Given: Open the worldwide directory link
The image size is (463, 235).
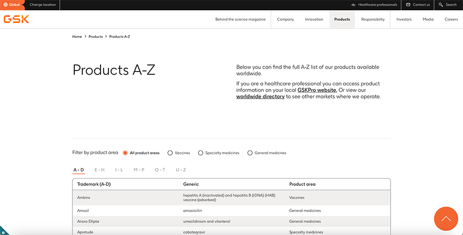Looking at the screenshot, I should click(x=260, y=97).
